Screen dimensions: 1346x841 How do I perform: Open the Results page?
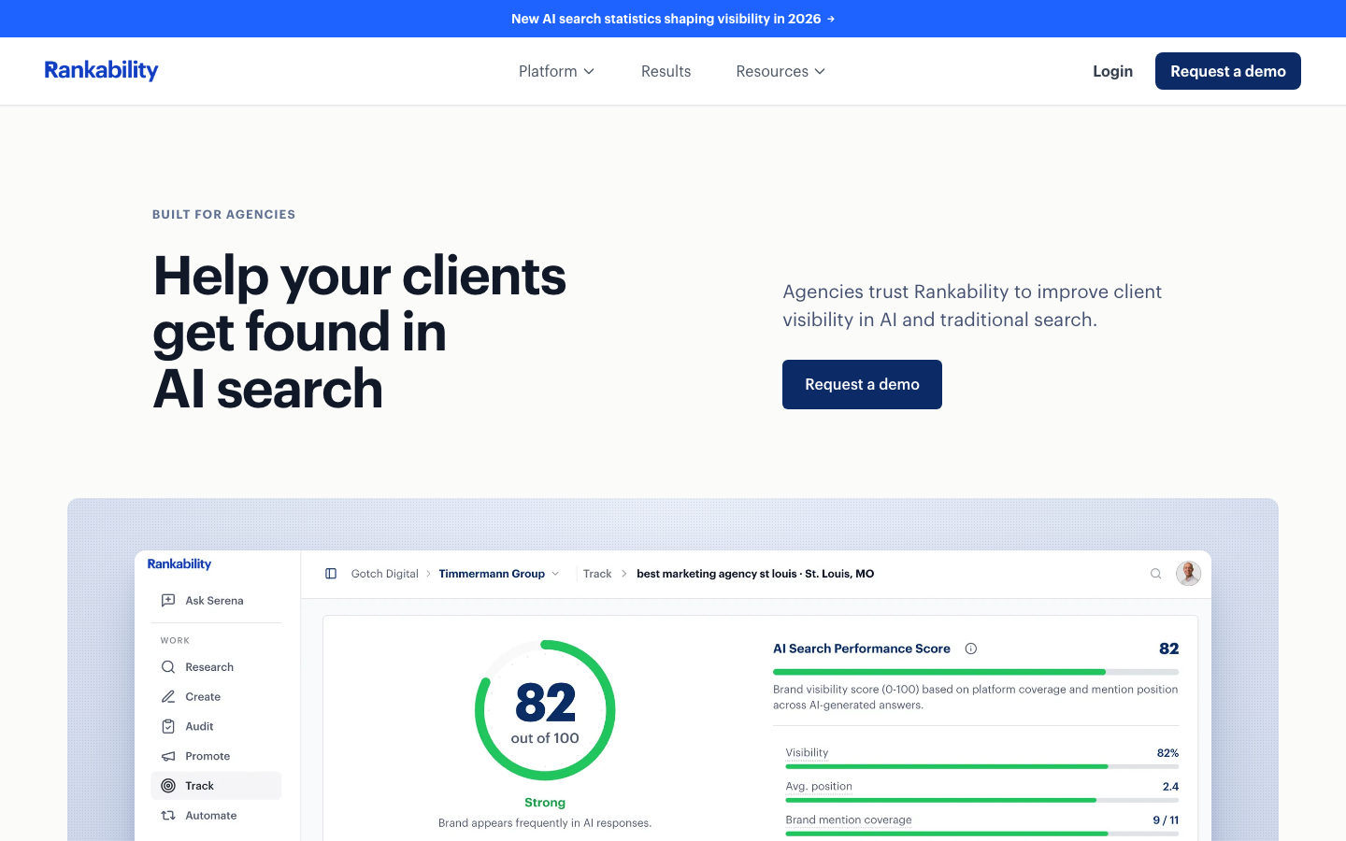click(666, 71)
